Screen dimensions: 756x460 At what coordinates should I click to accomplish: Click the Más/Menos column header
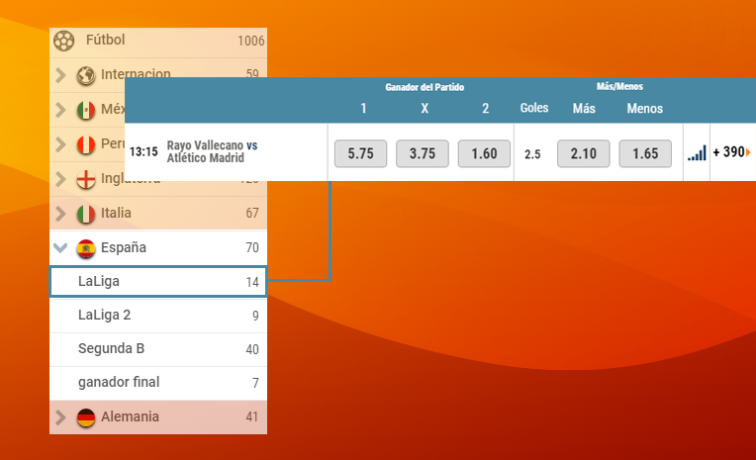click(619, 87)
